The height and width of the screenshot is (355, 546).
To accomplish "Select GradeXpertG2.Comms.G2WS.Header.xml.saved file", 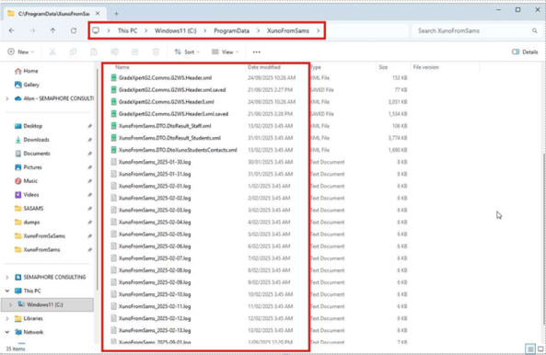I will click(x=172, y=90).
